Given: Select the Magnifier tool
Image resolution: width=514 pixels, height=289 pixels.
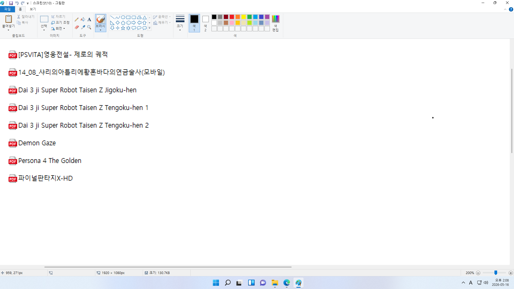Looking at the screenshot, I should [89, 27].
